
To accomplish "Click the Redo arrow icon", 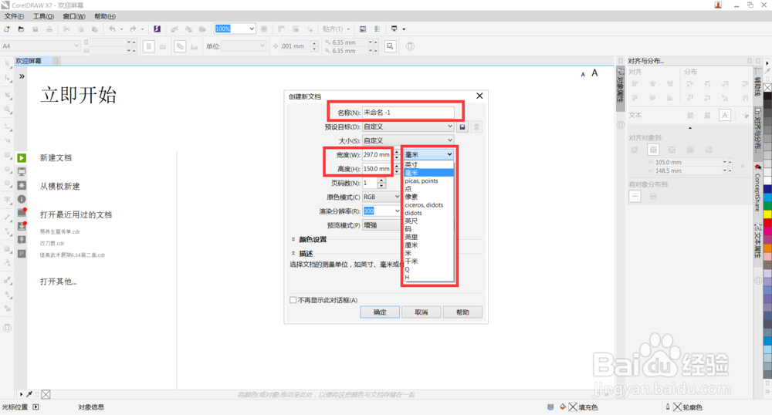I will coord(133,29).
